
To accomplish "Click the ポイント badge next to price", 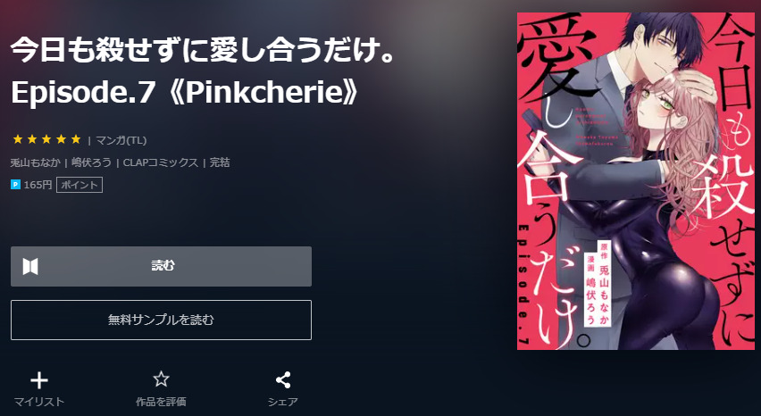I will [x=79, y=185].
